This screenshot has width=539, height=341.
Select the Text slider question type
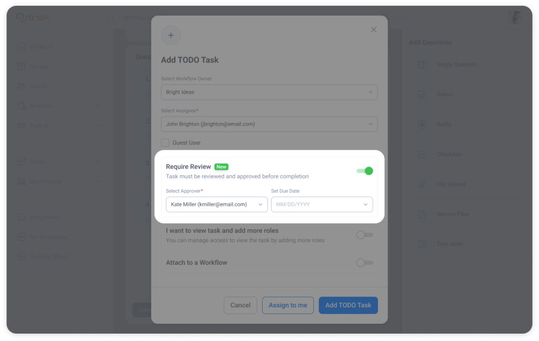tap(422, 244)
